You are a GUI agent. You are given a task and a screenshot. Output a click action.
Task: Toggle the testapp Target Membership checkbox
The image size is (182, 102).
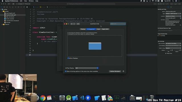[158, 36]
